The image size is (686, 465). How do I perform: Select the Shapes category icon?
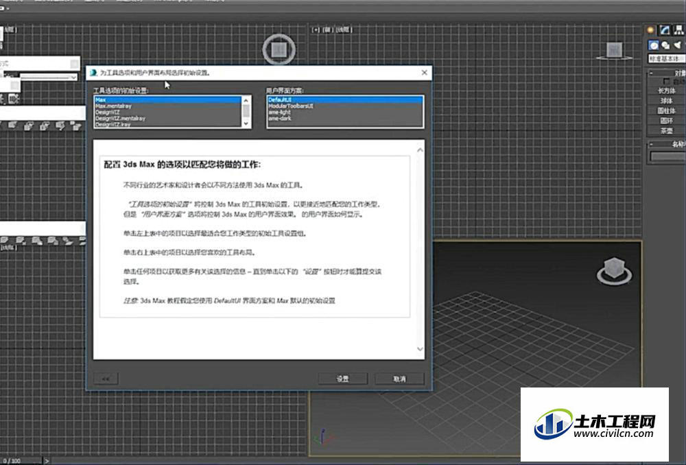(x=666, y=45)
